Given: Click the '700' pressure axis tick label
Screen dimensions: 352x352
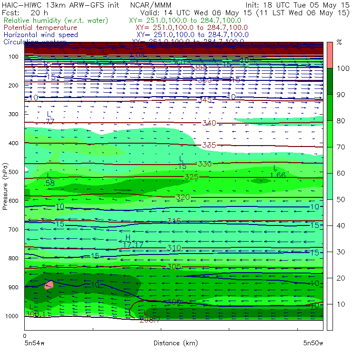Looking at the screenshot, I should click(13, 230).
